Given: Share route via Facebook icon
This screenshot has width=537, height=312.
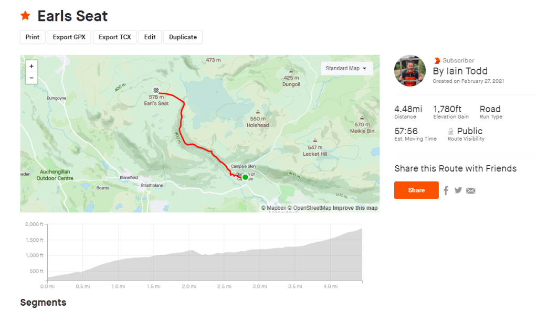Looking at the screenshot, I should pos(446,190).
